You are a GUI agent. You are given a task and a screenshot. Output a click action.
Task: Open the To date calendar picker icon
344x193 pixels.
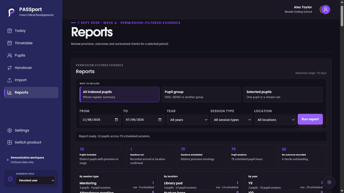pos(160,120)
